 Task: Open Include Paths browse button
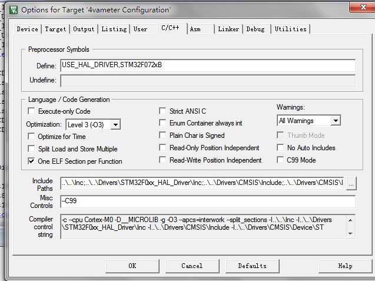tap(351, 184)
